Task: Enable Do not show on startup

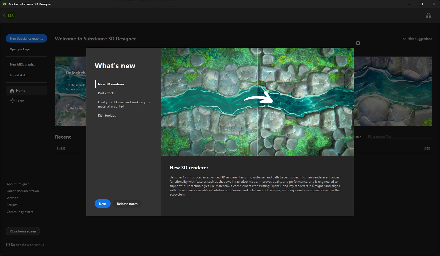Action: click(8, 244)
